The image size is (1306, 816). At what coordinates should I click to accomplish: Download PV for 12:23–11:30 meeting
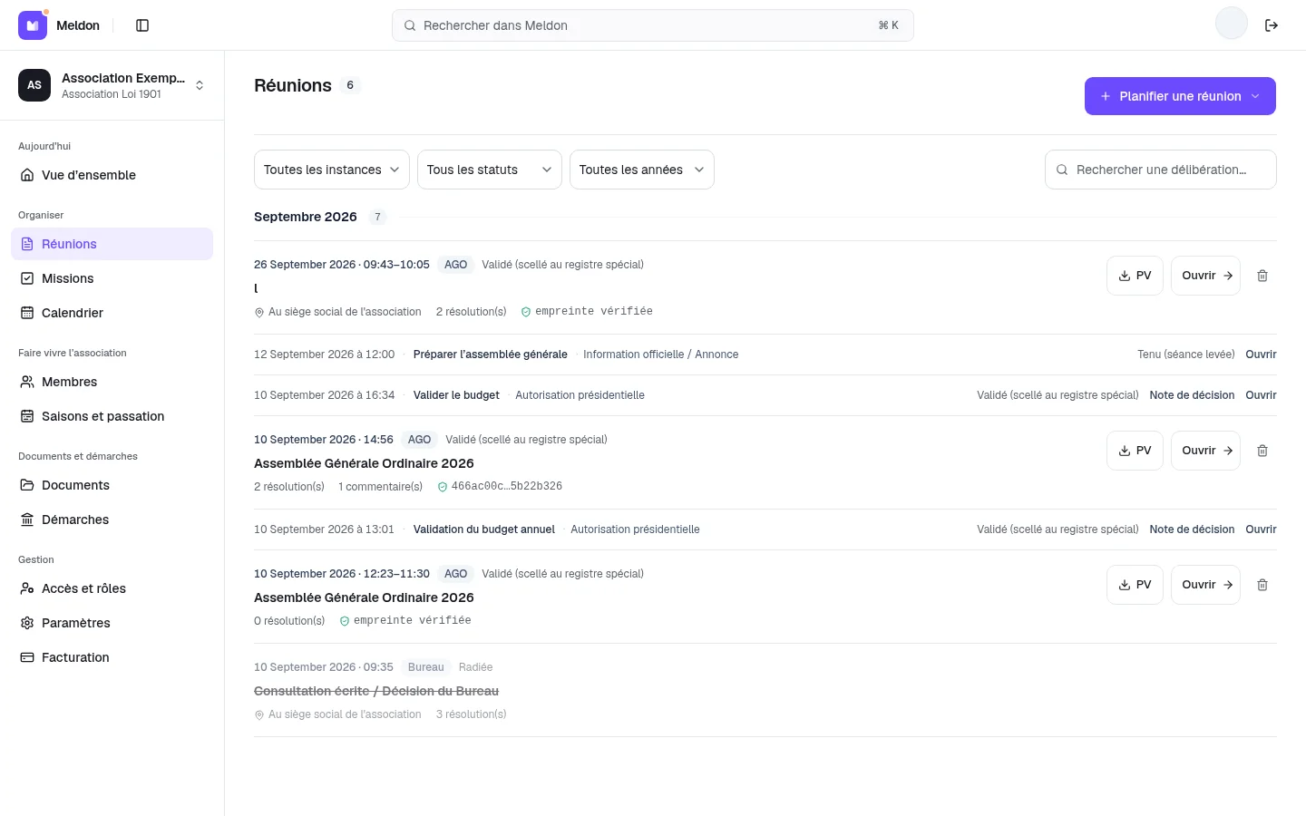[1135, 585]
